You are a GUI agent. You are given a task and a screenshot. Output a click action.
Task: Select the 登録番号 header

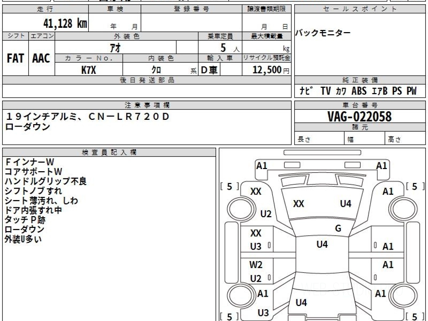tap(192, 9)
